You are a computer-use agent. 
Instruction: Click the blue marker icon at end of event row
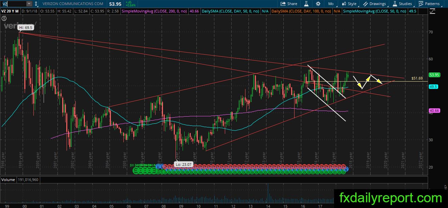click(x=346, y=169)
